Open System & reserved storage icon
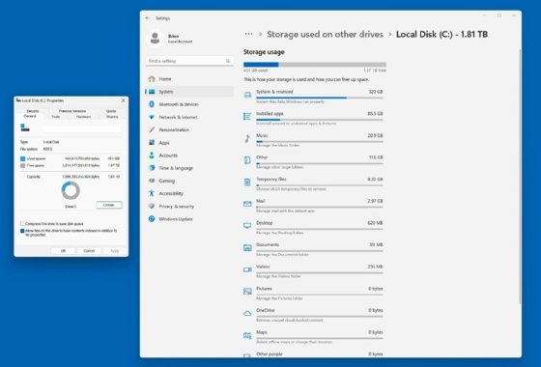 (247, 95)
